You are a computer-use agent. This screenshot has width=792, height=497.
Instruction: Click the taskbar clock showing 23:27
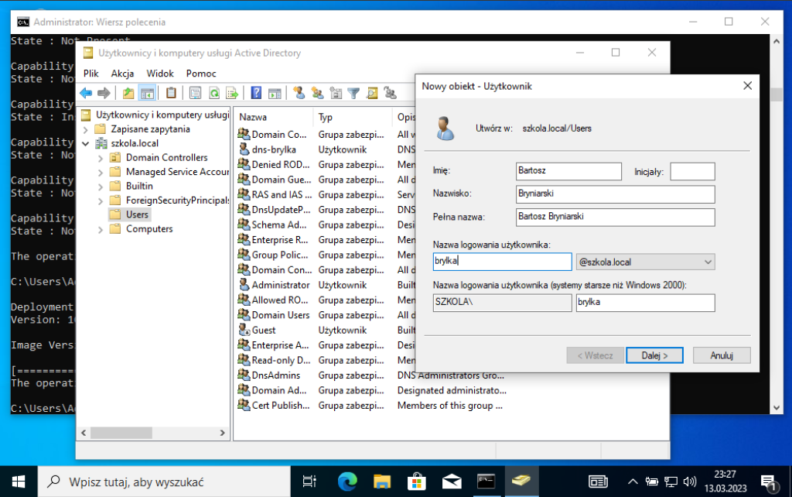pos(725,482)
